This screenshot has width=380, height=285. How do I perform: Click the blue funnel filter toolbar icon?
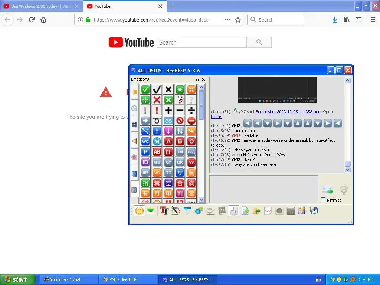pos(187,211)
